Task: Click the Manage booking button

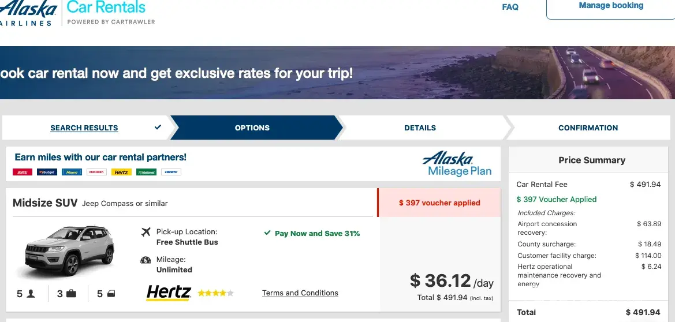Action: coord(611,7)
